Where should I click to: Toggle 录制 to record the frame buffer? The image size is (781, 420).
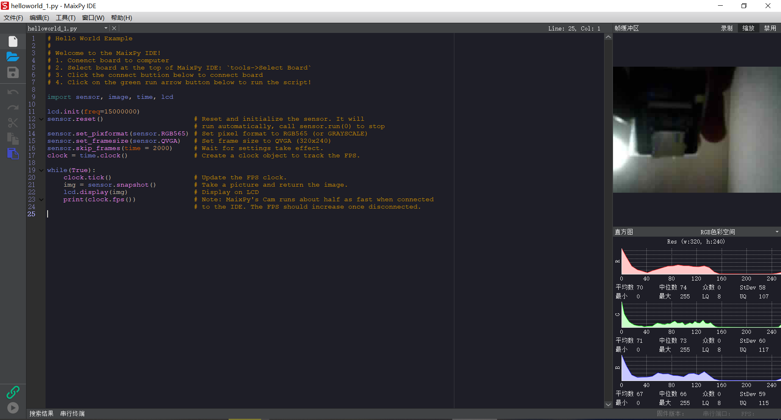727,28
